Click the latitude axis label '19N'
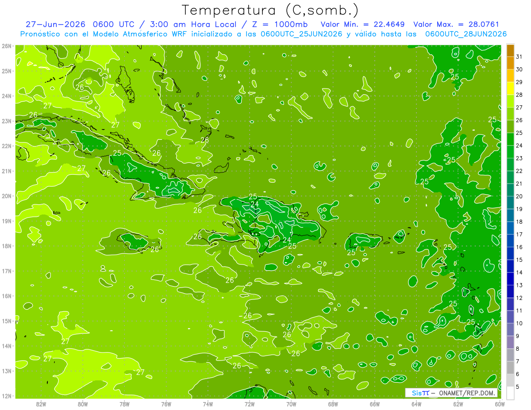This screenshot has width=531, height=410. 7,221
